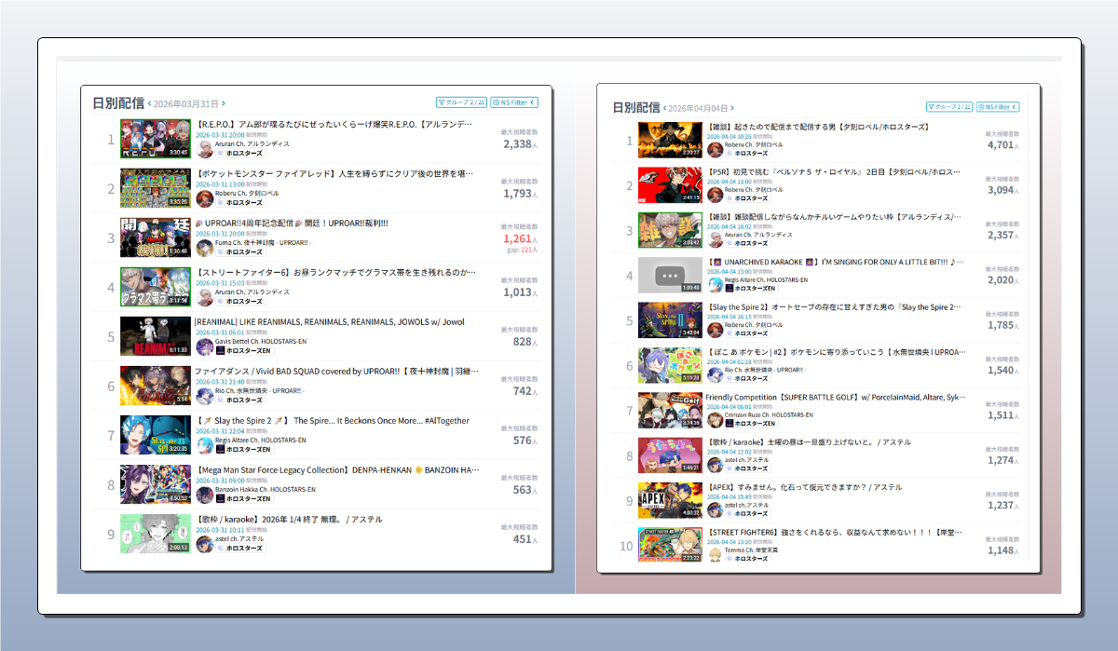
Task: Click the 'gap: 223人' text
Action: pyautogui.click(x=522, y=250)
